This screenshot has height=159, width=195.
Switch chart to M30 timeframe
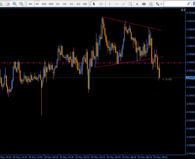51,4
